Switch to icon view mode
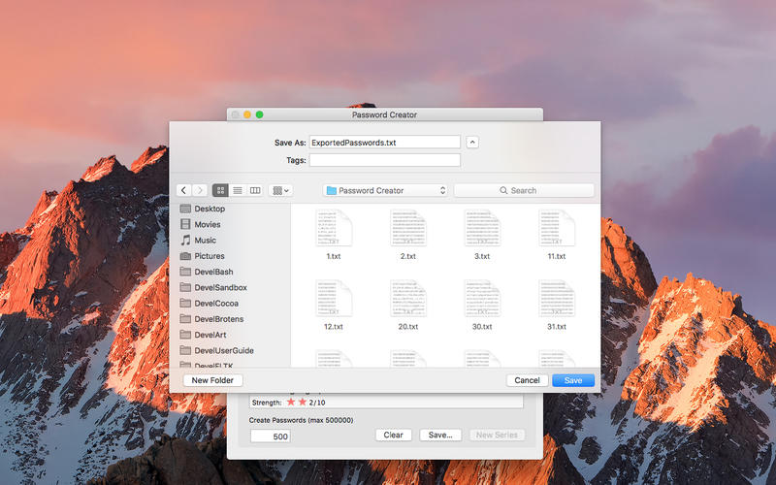The image size is (776, 485). 220,191
